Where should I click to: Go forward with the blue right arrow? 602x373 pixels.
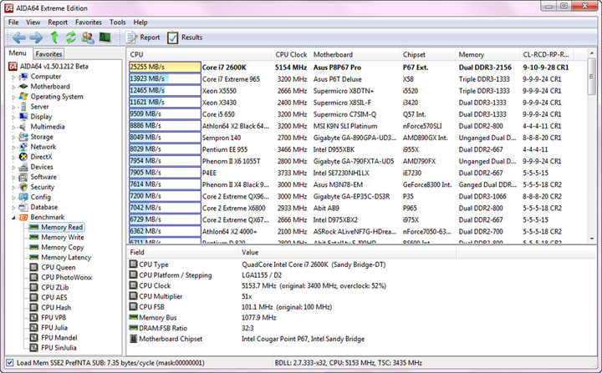pyautogui.click(x=36, y=38)
